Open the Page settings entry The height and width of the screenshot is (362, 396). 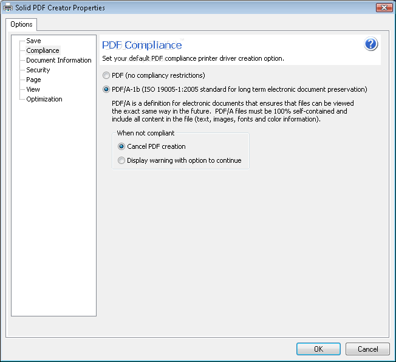click(33, 80)
